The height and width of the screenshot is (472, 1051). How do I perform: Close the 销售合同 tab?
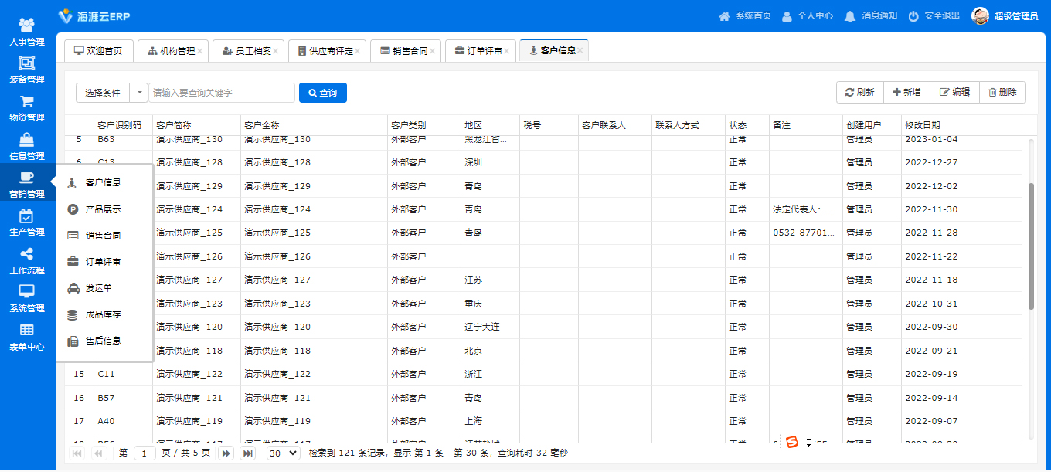coord(432,51)
